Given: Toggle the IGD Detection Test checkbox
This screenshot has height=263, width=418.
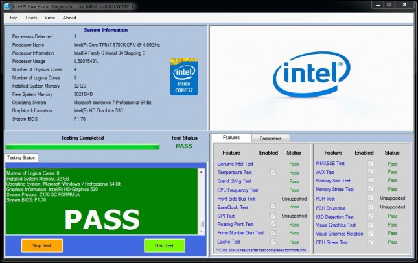Looking at the screenshot, I should (x=371, y=216).
